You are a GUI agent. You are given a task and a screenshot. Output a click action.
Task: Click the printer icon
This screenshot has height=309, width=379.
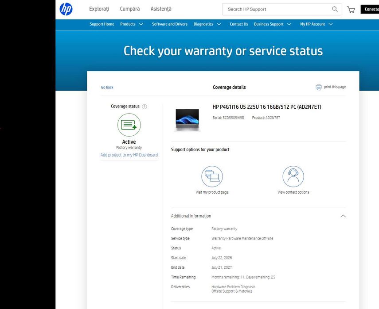[x=319, y=87]
